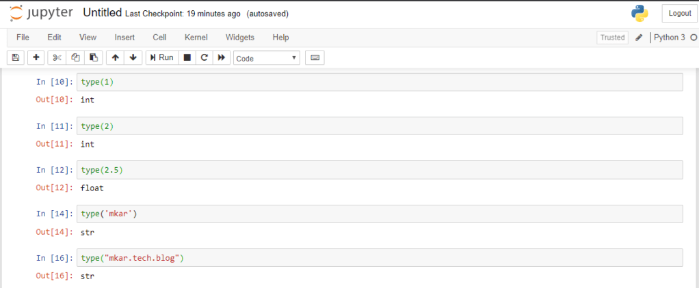This screenshot has width=699, height=288.
Task: Open the command palette keyboard icon
Action: [x=315, y=58]
